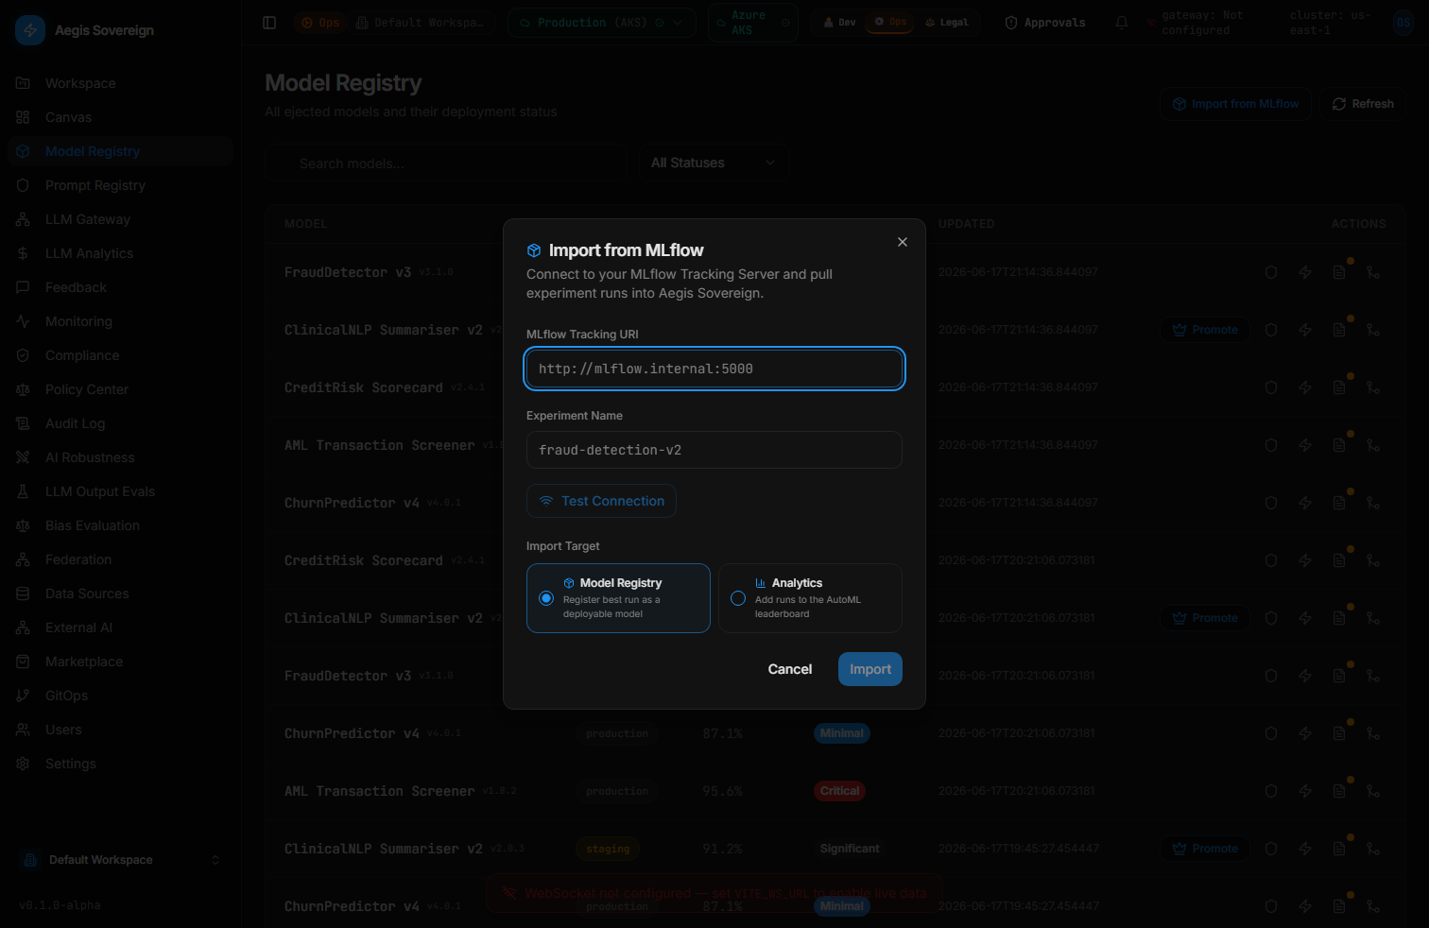This screenshot has height=928, width=1429.
Task: Click the Test Connection button
Action: (601, 501)
